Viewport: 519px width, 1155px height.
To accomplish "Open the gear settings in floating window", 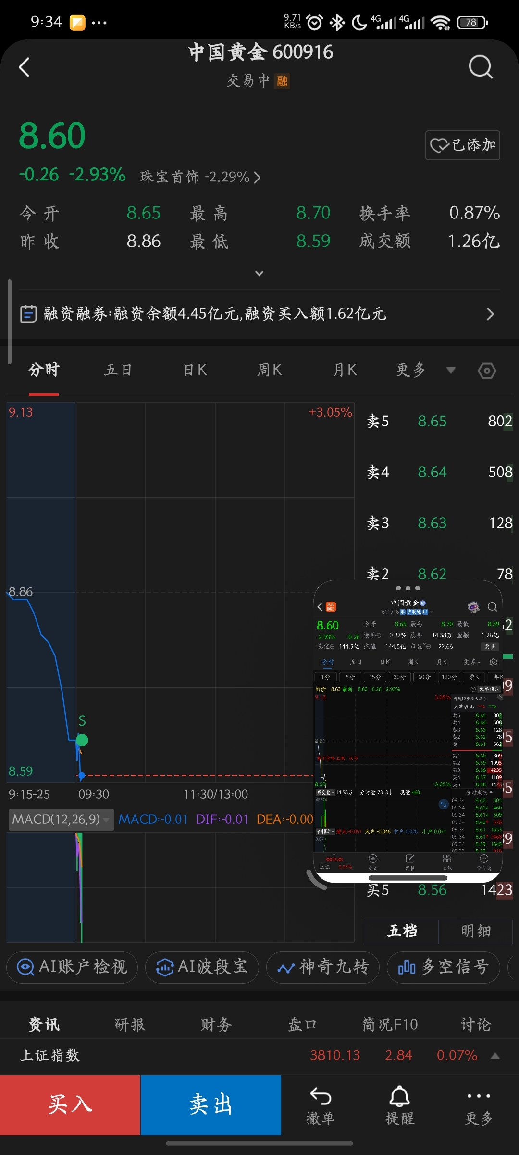I will [x=493, y=662].
